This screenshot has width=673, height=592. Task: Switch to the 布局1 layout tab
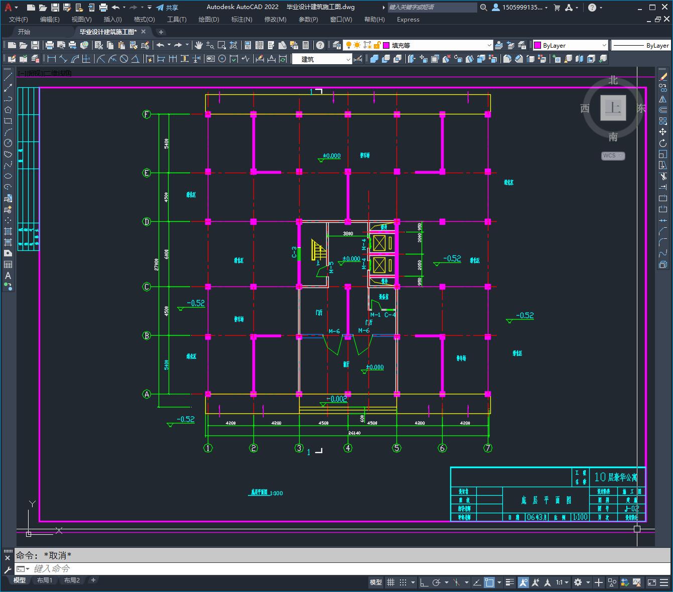(x=45, y=580)
